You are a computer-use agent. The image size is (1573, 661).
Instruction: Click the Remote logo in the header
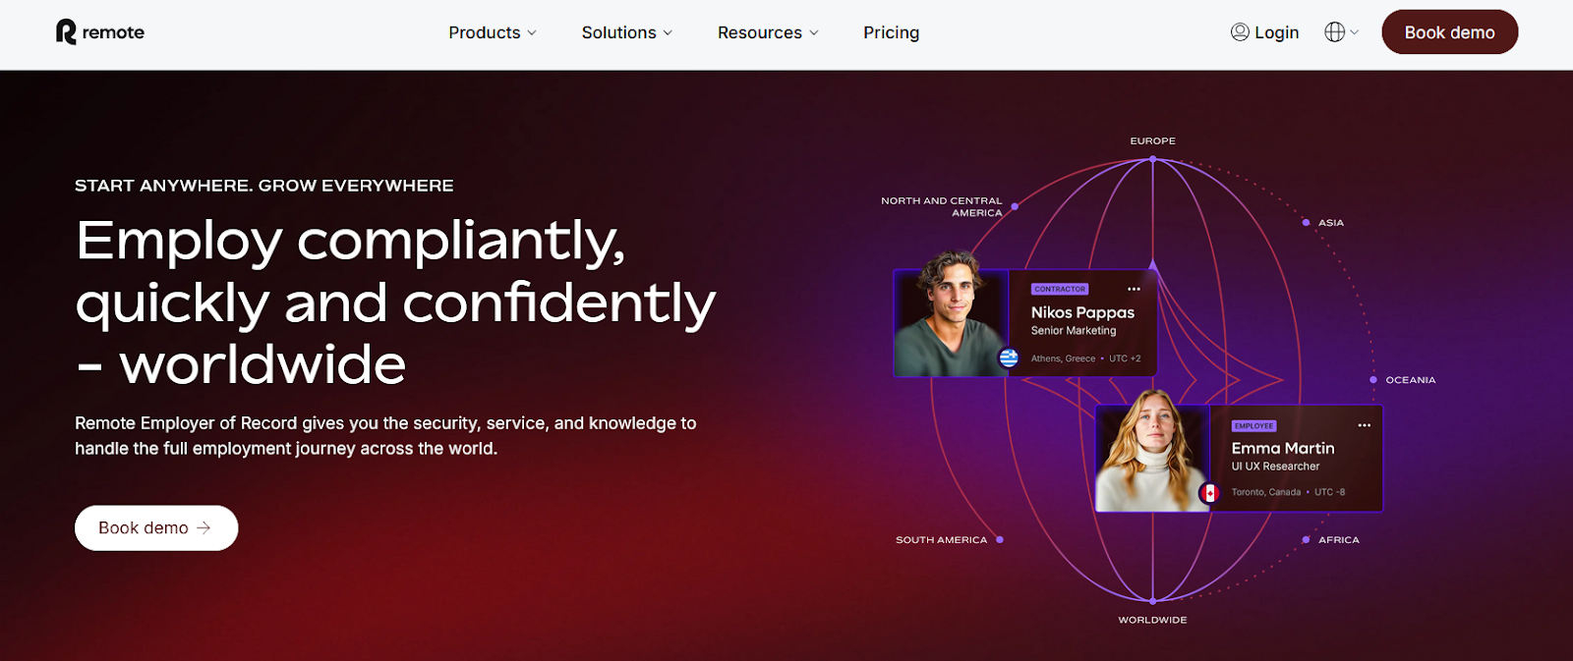coord(99,32)
